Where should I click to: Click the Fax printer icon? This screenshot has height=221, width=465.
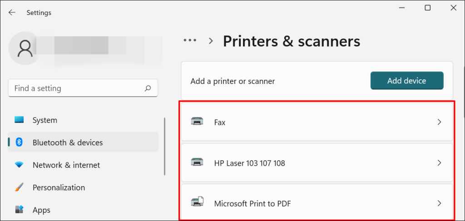tap(197, 122)
